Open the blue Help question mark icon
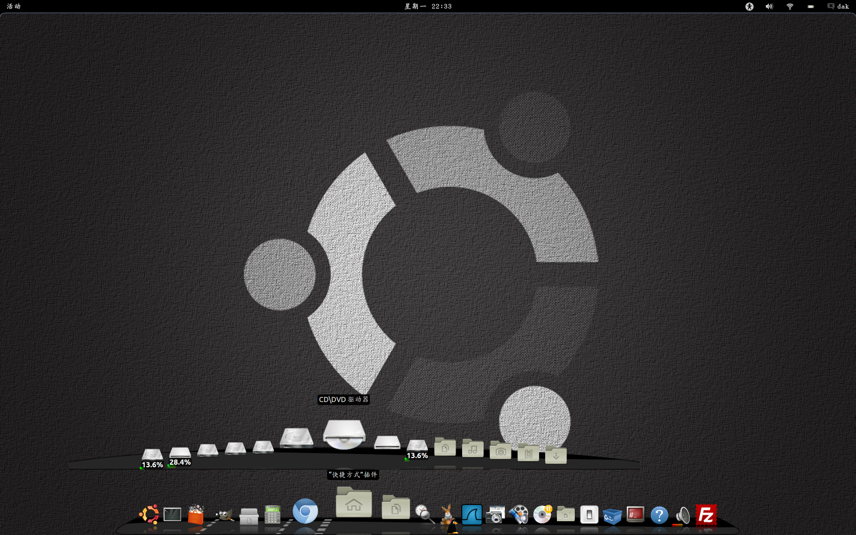This screenshot has height=535, width=856. (659, 515)
